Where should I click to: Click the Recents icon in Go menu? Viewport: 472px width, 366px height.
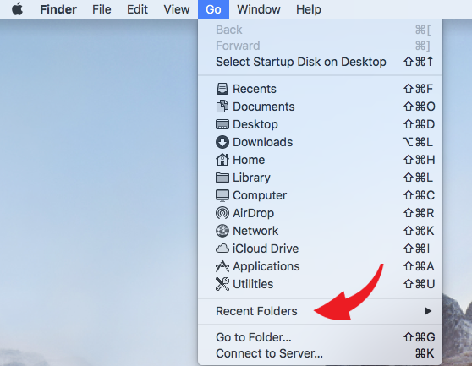pos(222,89)
